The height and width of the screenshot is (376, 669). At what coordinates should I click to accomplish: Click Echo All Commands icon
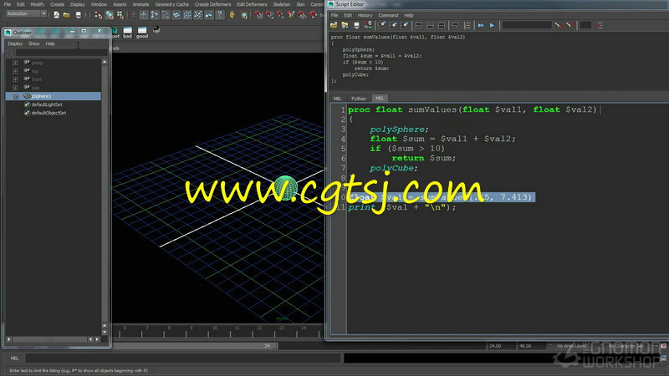tap(455, 26)
